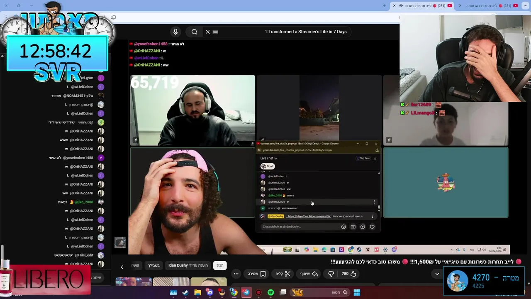Click @jiko_2008 username in left chat overlay
The image size is (531, 299).
[x=83, y=202]
